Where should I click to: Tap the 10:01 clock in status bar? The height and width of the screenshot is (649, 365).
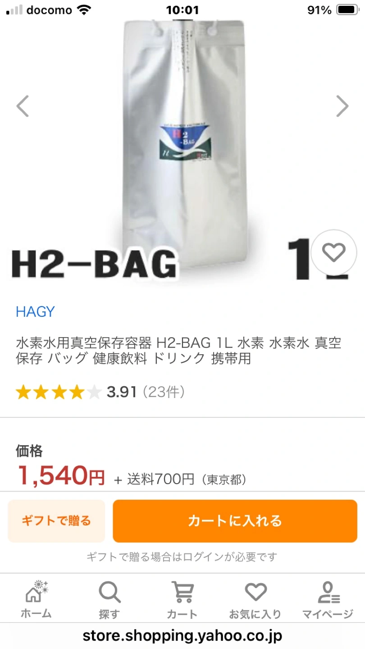[182, 10]
